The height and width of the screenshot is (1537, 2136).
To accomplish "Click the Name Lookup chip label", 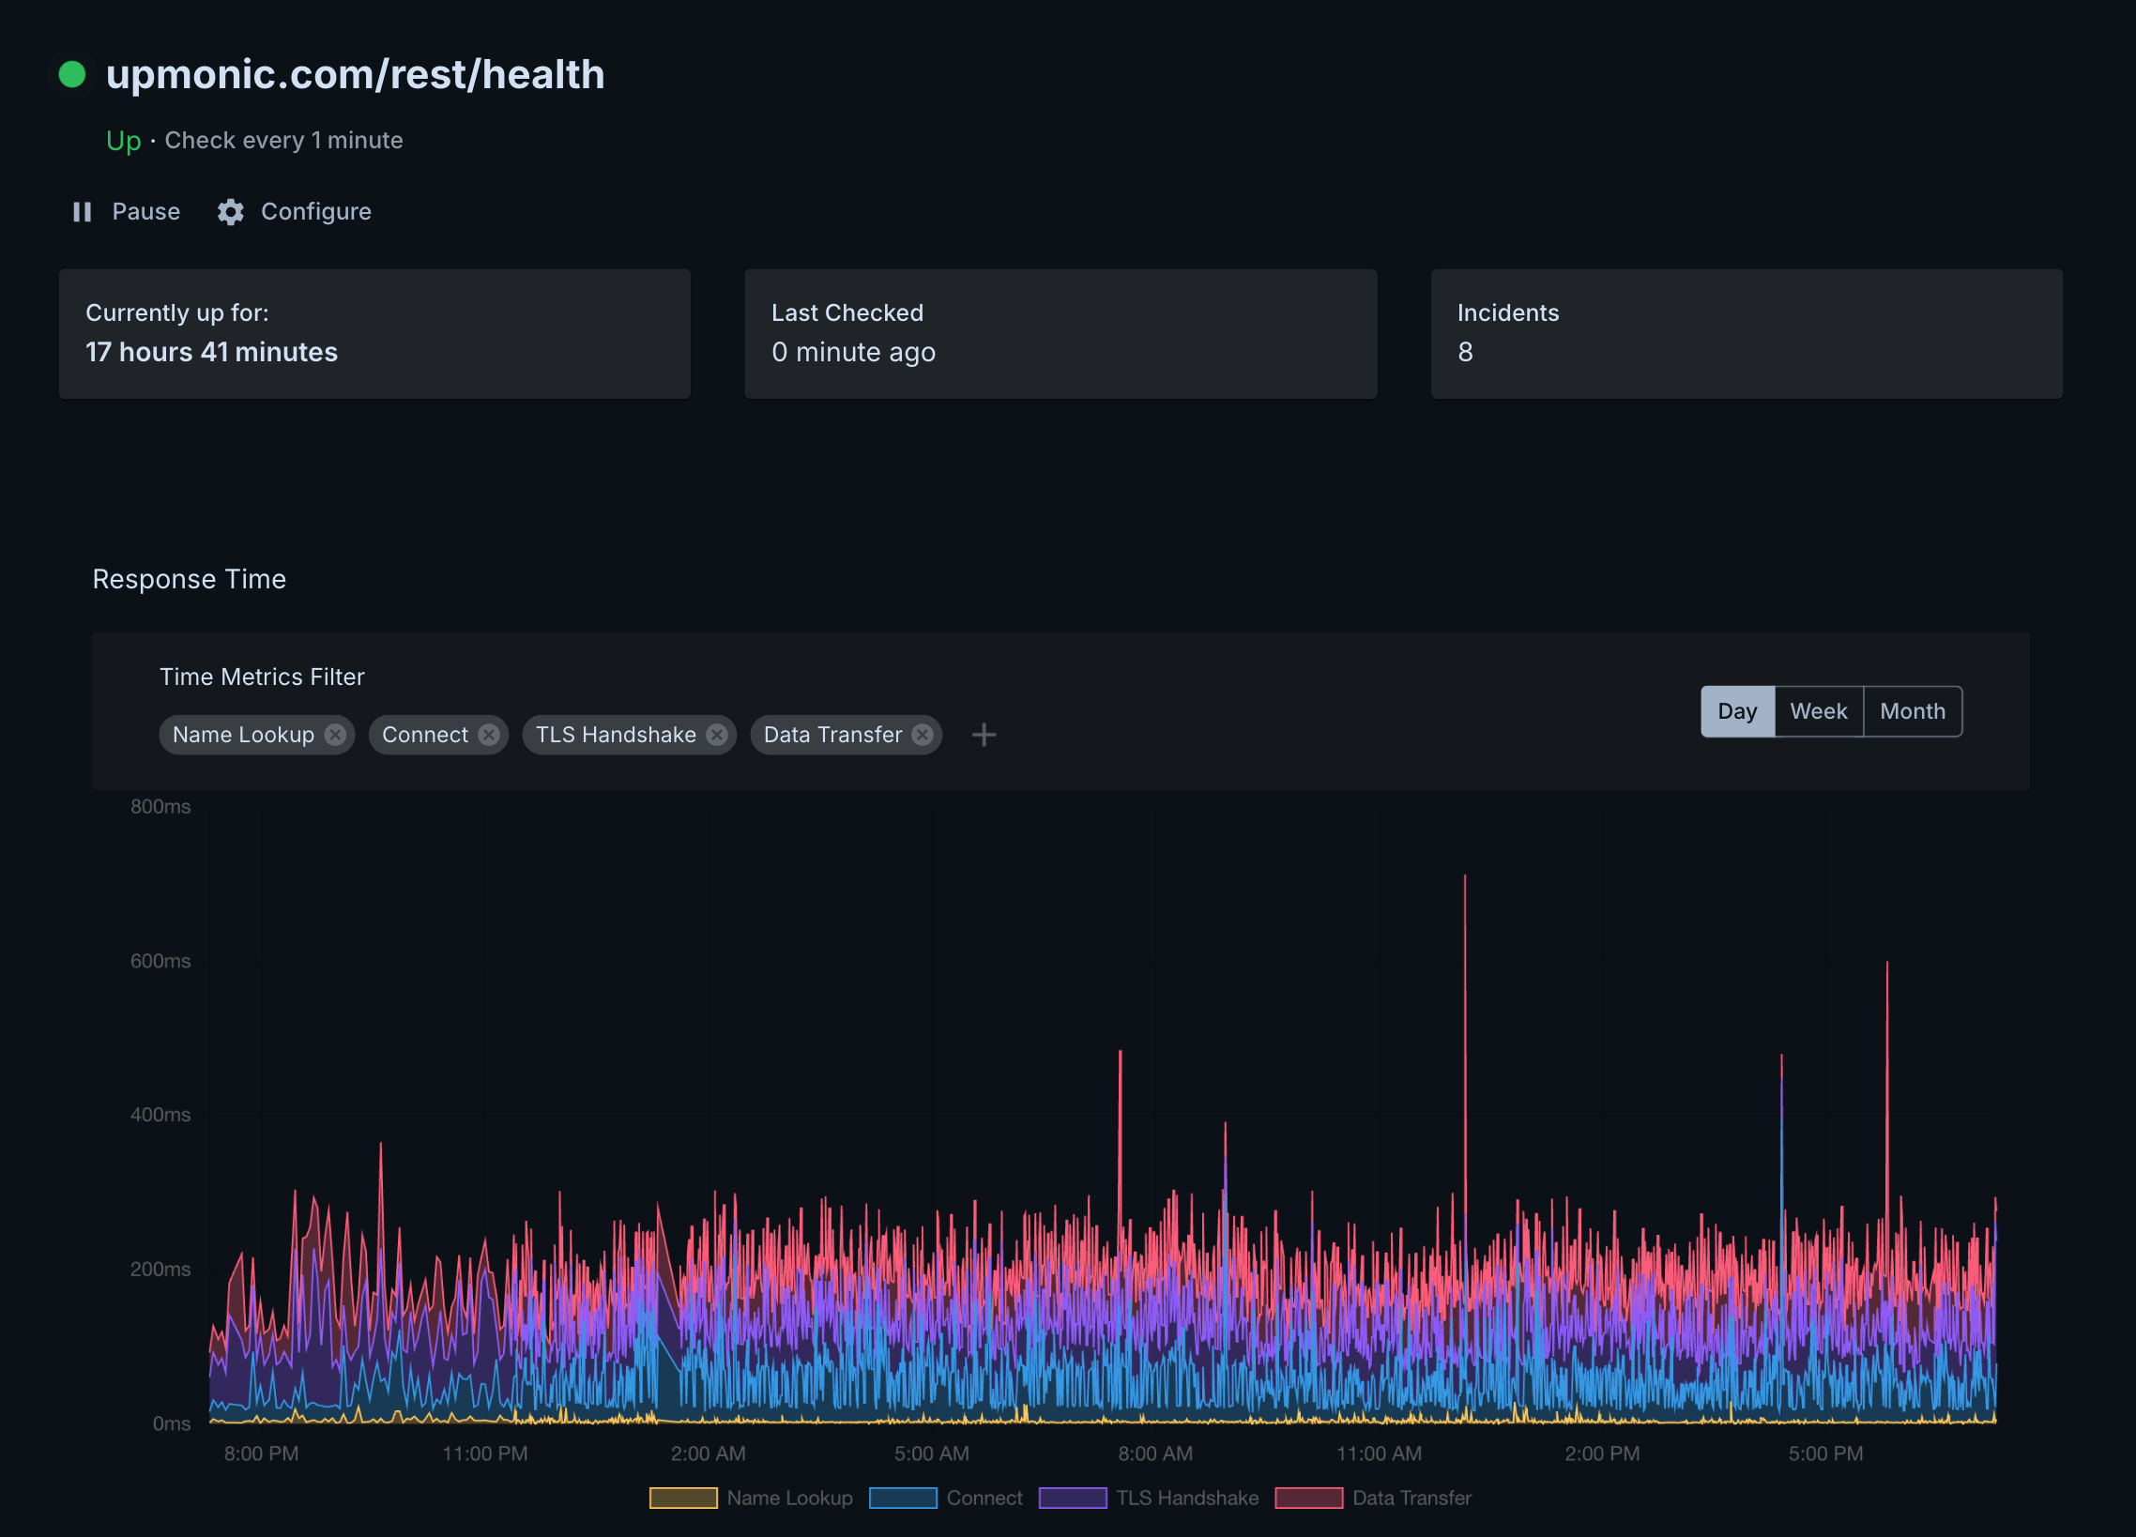I will (x=243, y=735).
